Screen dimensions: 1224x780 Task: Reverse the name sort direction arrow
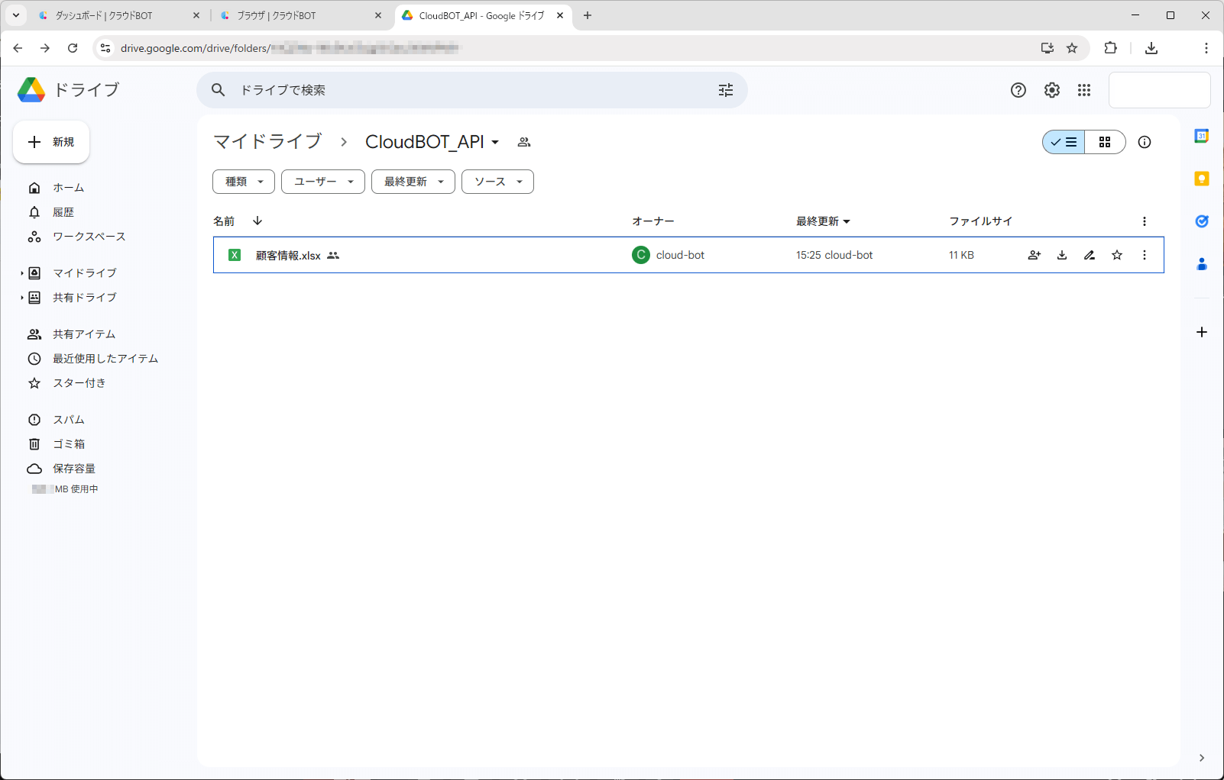click(x=257, y=221)
